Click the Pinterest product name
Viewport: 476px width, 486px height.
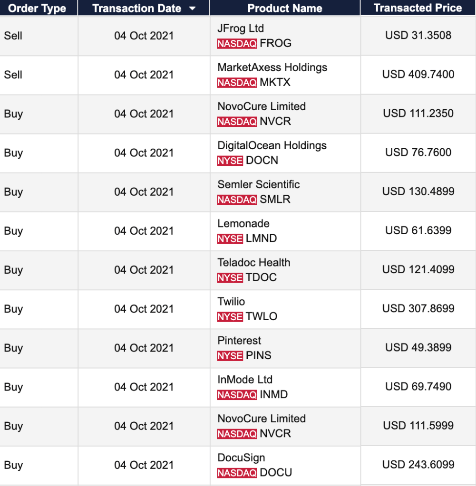click(x=239, y=340)
